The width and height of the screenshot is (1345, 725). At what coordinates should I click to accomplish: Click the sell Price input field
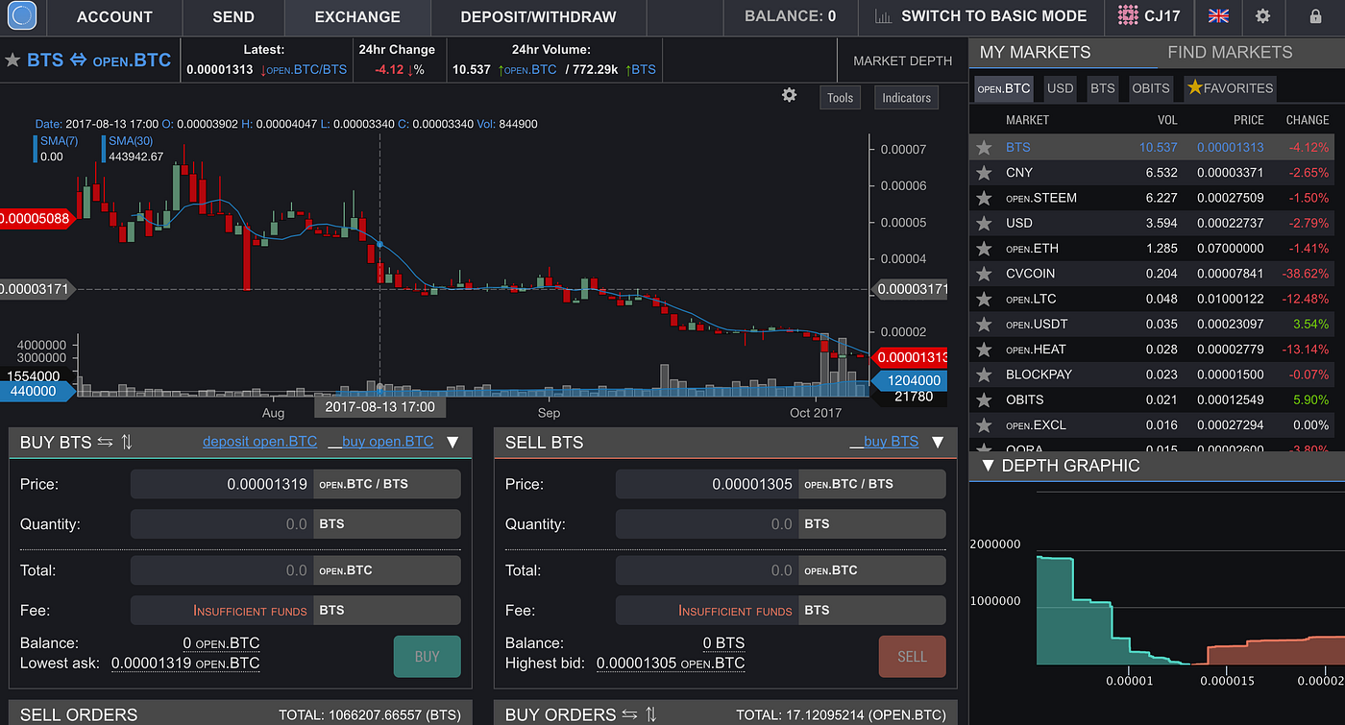click(x=707, y=484)
